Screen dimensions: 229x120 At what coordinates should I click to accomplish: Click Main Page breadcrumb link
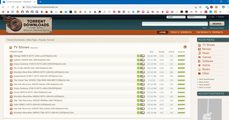[x=32, y=40]
